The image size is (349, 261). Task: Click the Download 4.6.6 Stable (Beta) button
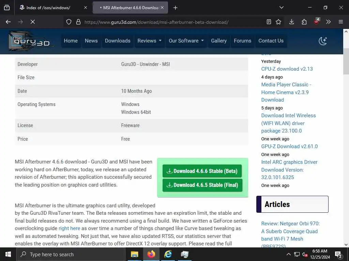pos(202,171)
